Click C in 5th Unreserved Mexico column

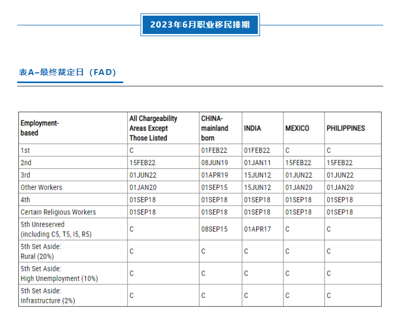click(287, 229)
